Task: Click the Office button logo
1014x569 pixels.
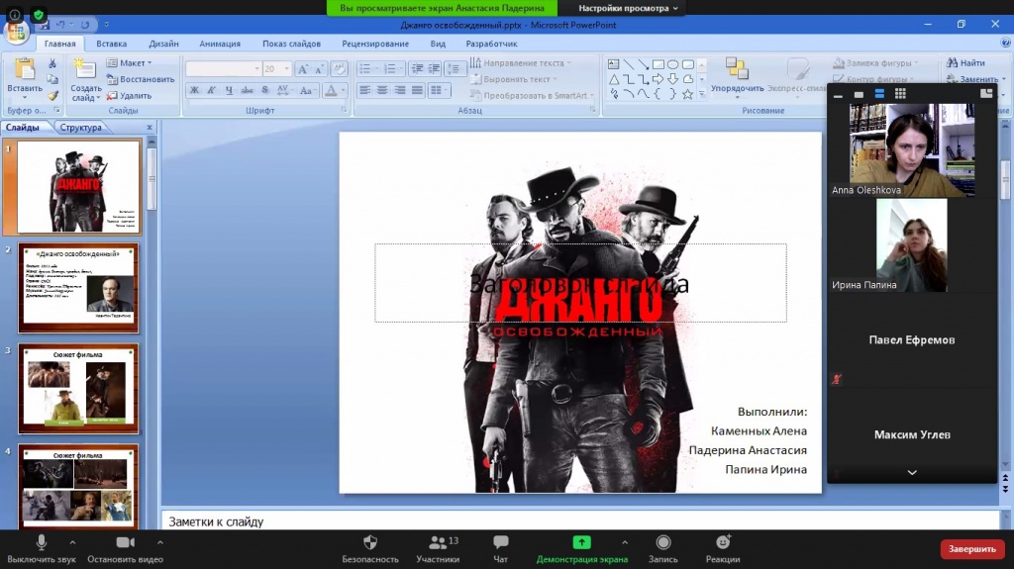Action: coord(17,31)
